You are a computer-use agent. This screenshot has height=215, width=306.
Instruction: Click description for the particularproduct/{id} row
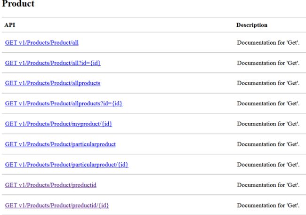coord(268,165)
